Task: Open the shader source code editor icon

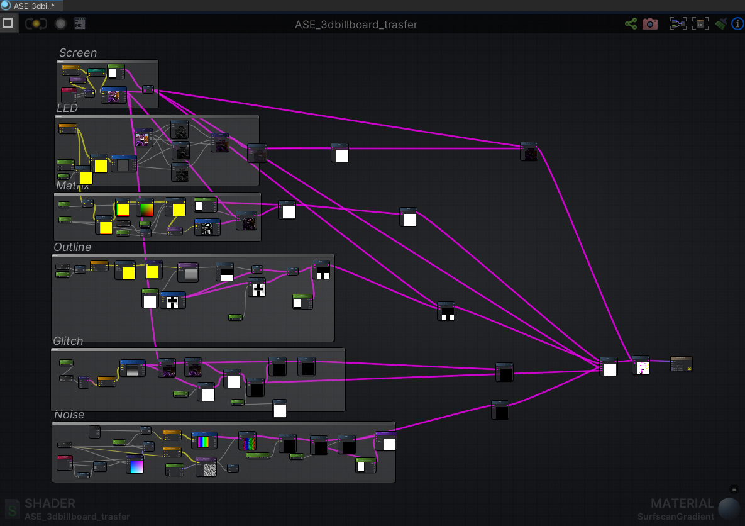Action: tap(80, 24)
